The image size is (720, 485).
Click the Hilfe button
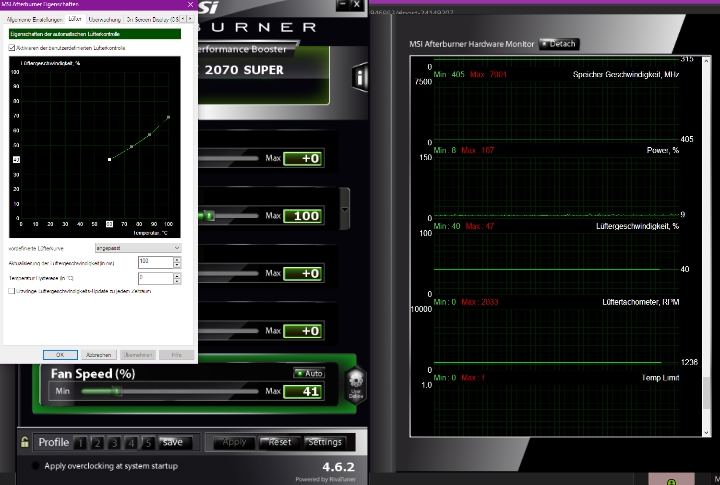pyautogui.click(x=177, y=355)
